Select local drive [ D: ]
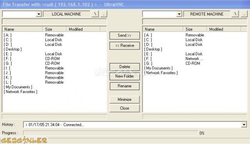 pyautogui.click(x=8, y=45)
